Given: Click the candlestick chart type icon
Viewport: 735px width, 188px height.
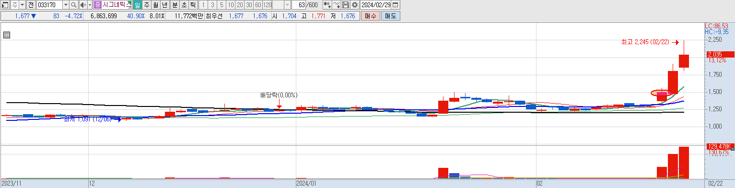Looking at the screenshot, I should [x=327, y=5].
